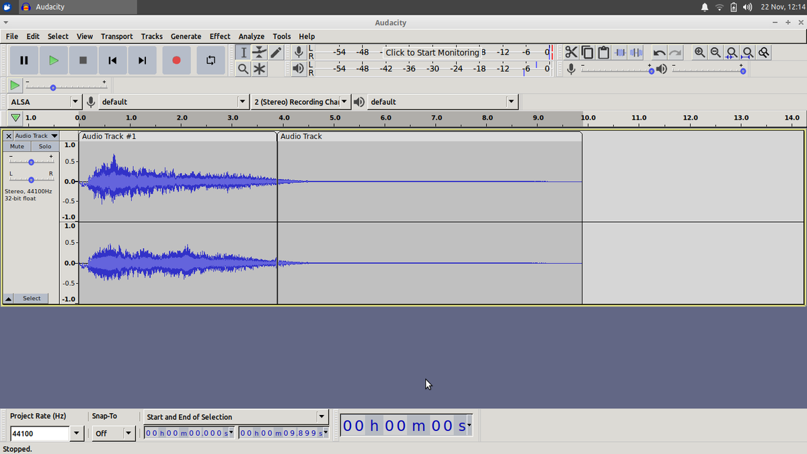Mute the Audio Track #1
The height and width of the screenshot is (454, 807).
pyautogui.click(x=16, y=146)
